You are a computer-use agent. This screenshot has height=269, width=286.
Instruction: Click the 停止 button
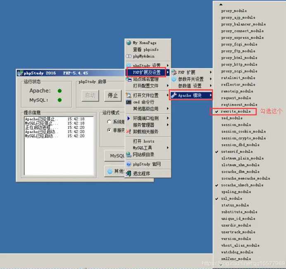click(x=113, y=95)
